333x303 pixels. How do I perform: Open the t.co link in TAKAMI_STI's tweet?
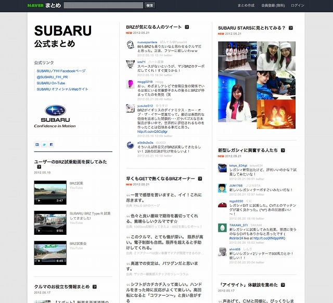269,238
